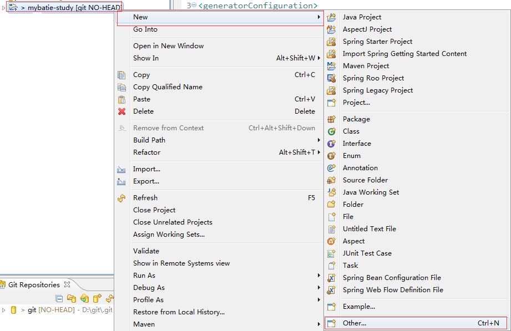Click Create a new Git repository icon

click(x=97, y=298)
